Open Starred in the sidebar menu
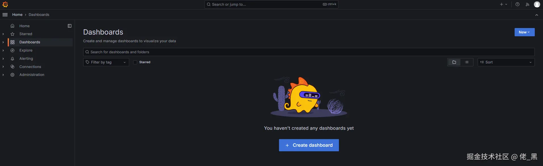This screenshot has width=543, height=166. coord(26,34)
